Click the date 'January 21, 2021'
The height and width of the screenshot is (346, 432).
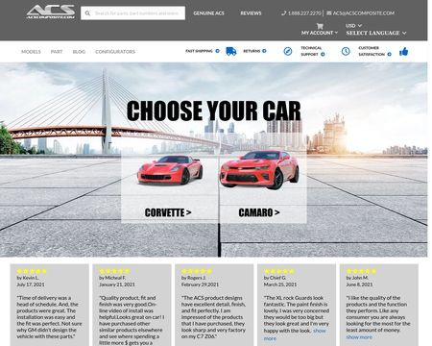pos(117,284)
